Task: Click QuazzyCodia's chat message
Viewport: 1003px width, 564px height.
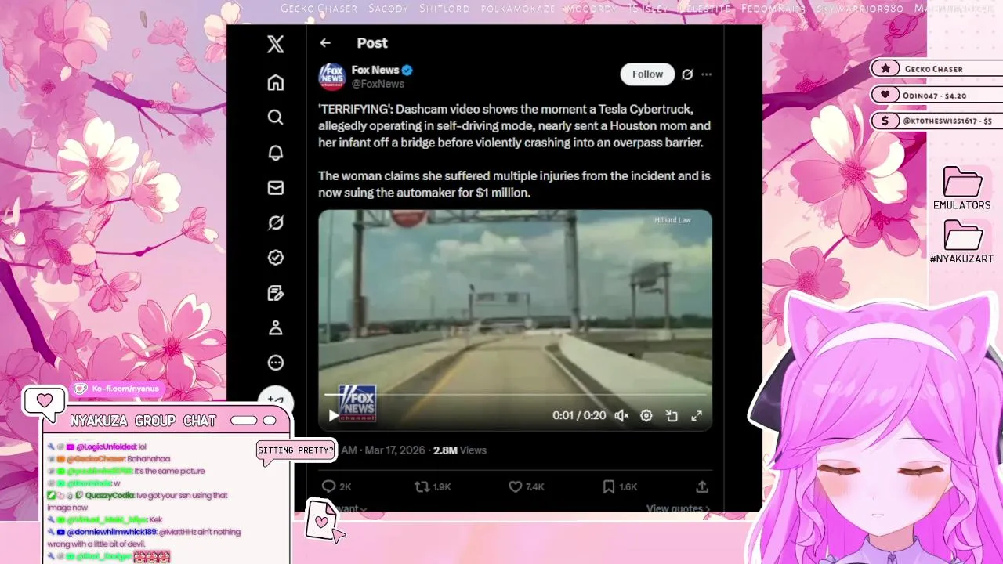Action: (138, 501)
